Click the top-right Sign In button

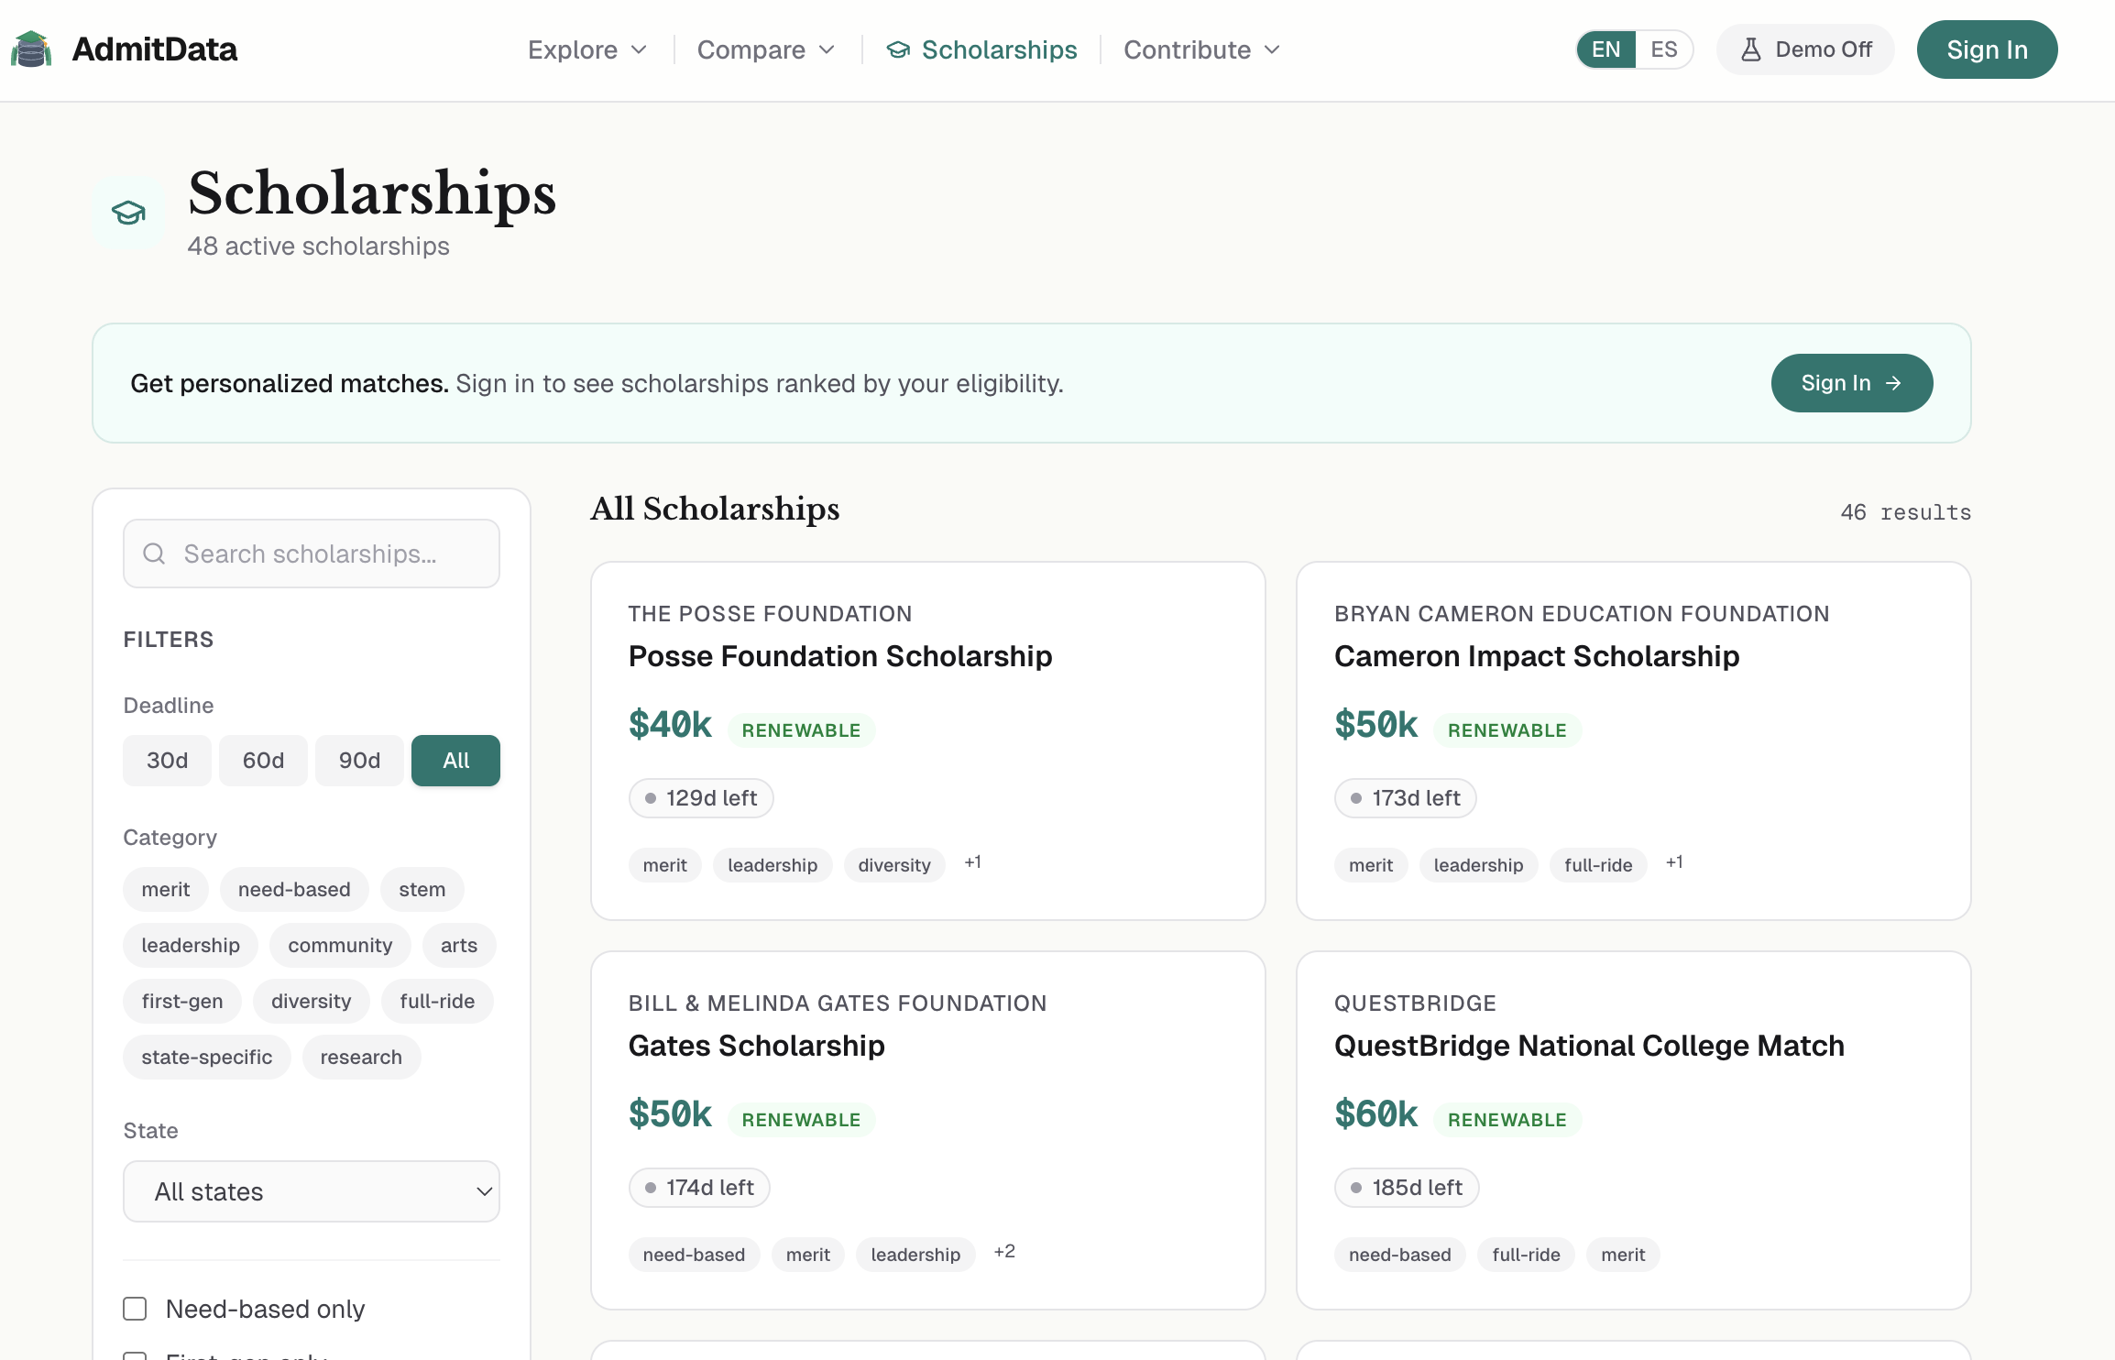[x=1987, y=49]
